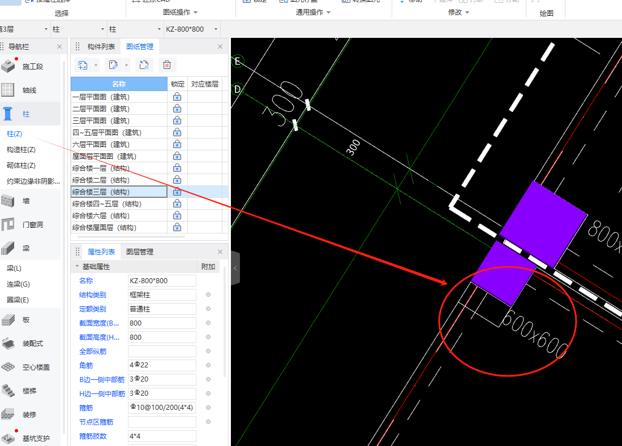Click the add drawing icon
This screenshot has height=446, width=622.
83,65
